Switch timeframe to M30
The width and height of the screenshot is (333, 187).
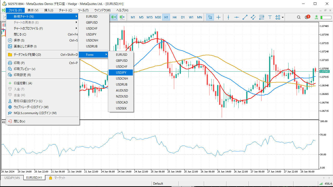(158, 17)
